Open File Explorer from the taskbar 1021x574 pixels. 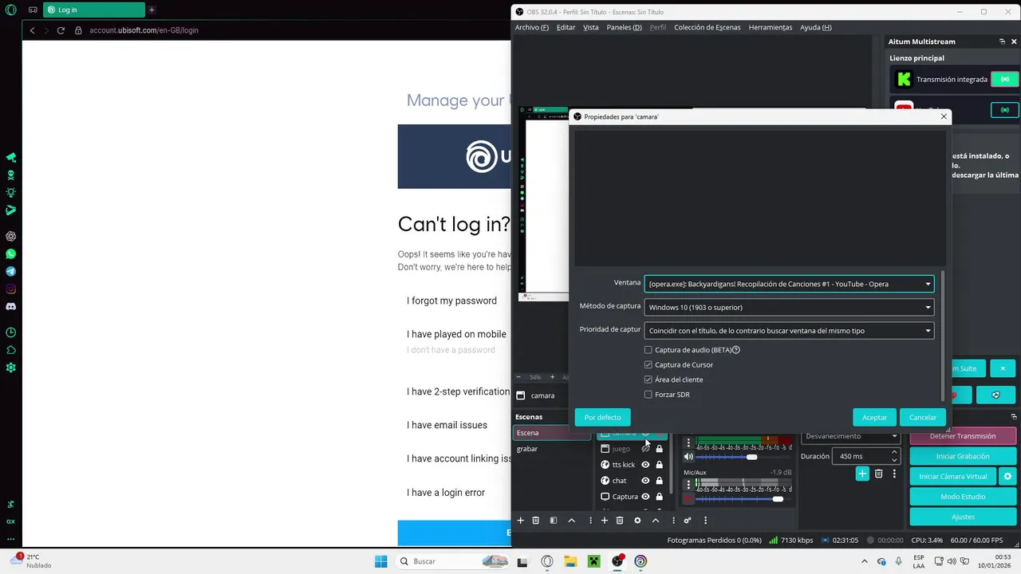(570, 561)
